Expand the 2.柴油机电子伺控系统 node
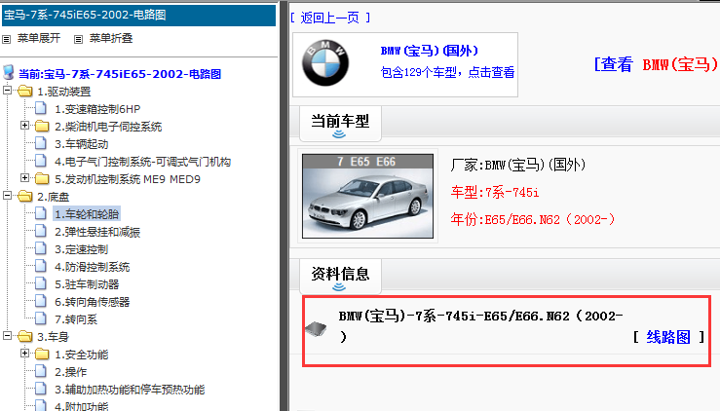The image size is (720, 411). 24,126
